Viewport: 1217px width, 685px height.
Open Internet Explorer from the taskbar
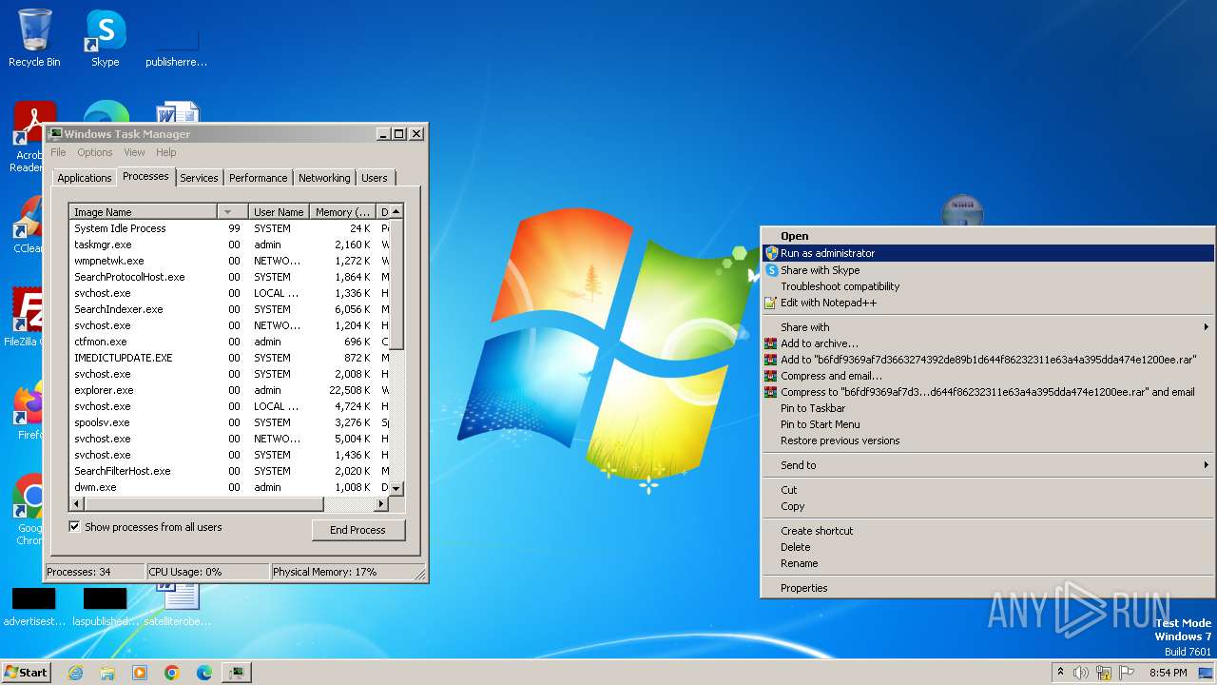click(75, 673)
